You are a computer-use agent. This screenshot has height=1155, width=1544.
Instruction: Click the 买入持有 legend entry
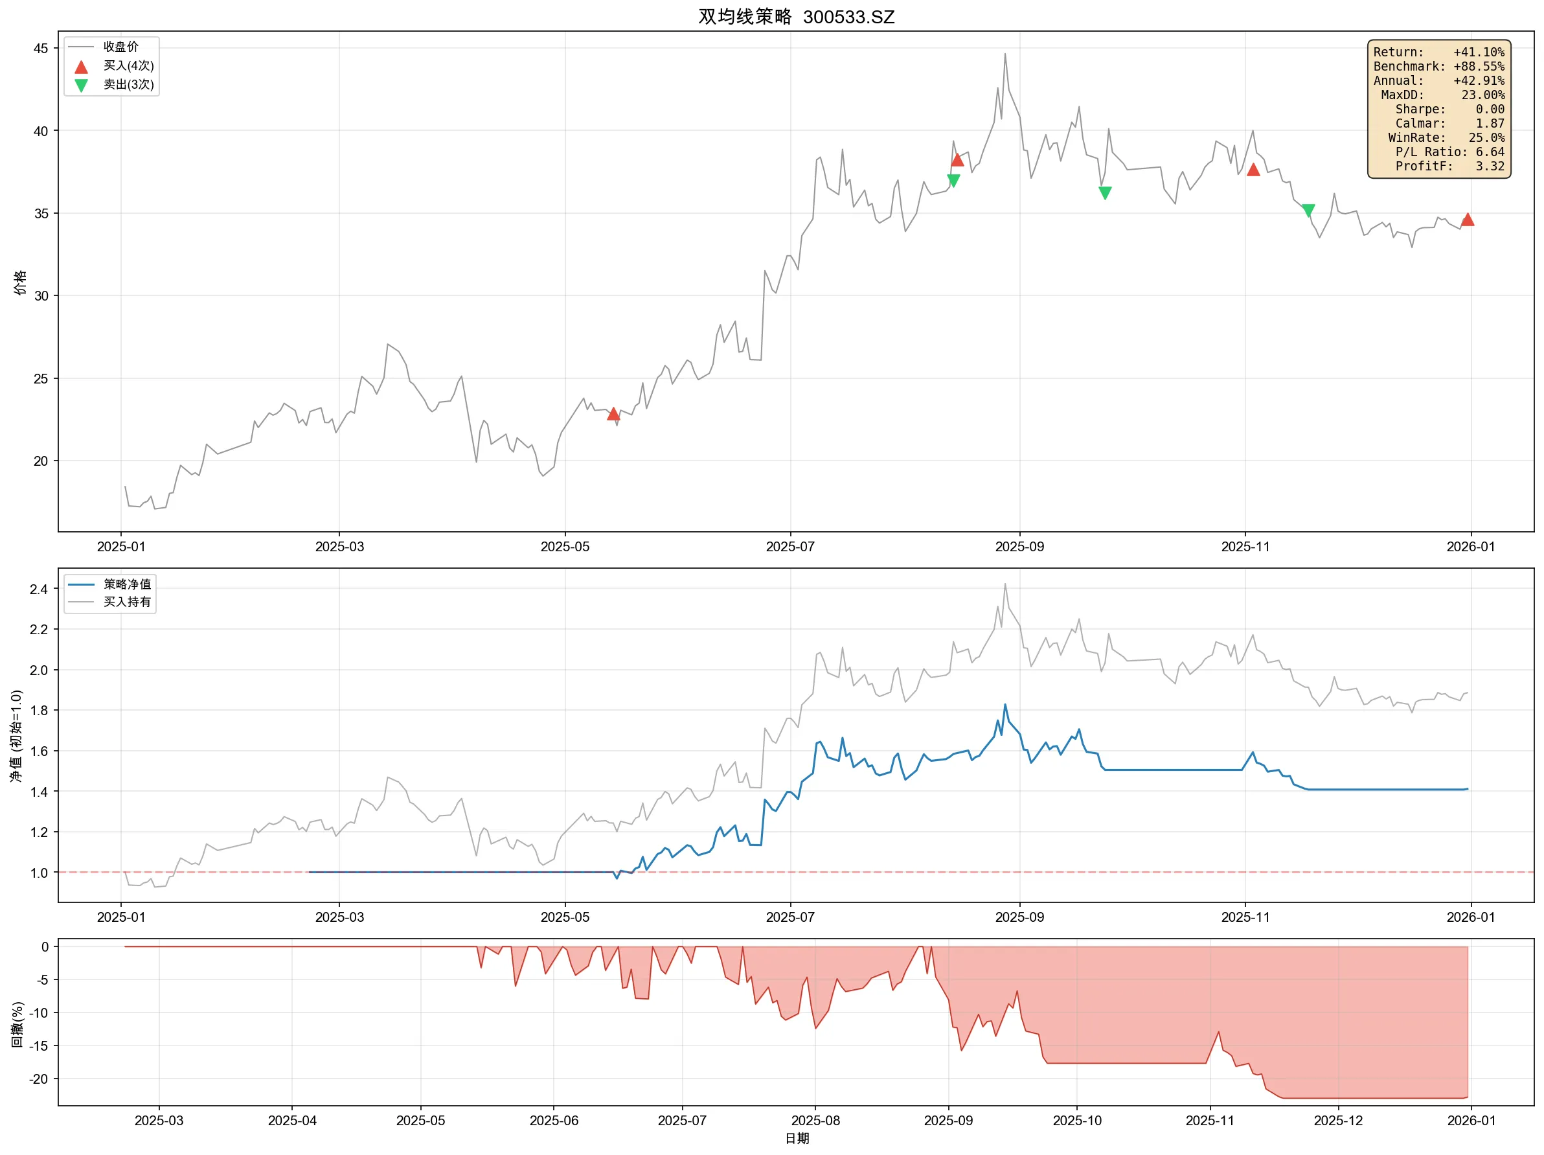[126, 602]
